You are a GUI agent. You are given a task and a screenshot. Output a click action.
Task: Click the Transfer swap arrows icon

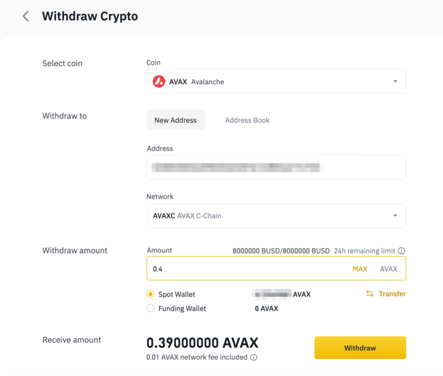(x=370, y=294)
